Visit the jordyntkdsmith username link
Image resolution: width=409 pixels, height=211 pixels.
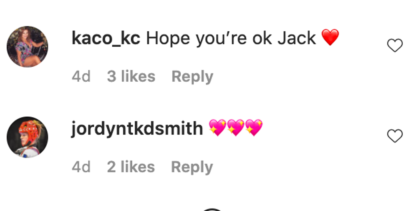pyautogui.click(x=137, y=129)
